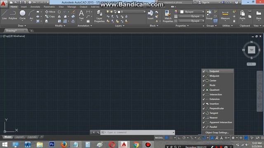Click the ViewCube TOP face
264x148 pixels.
(x=252, y=50)
